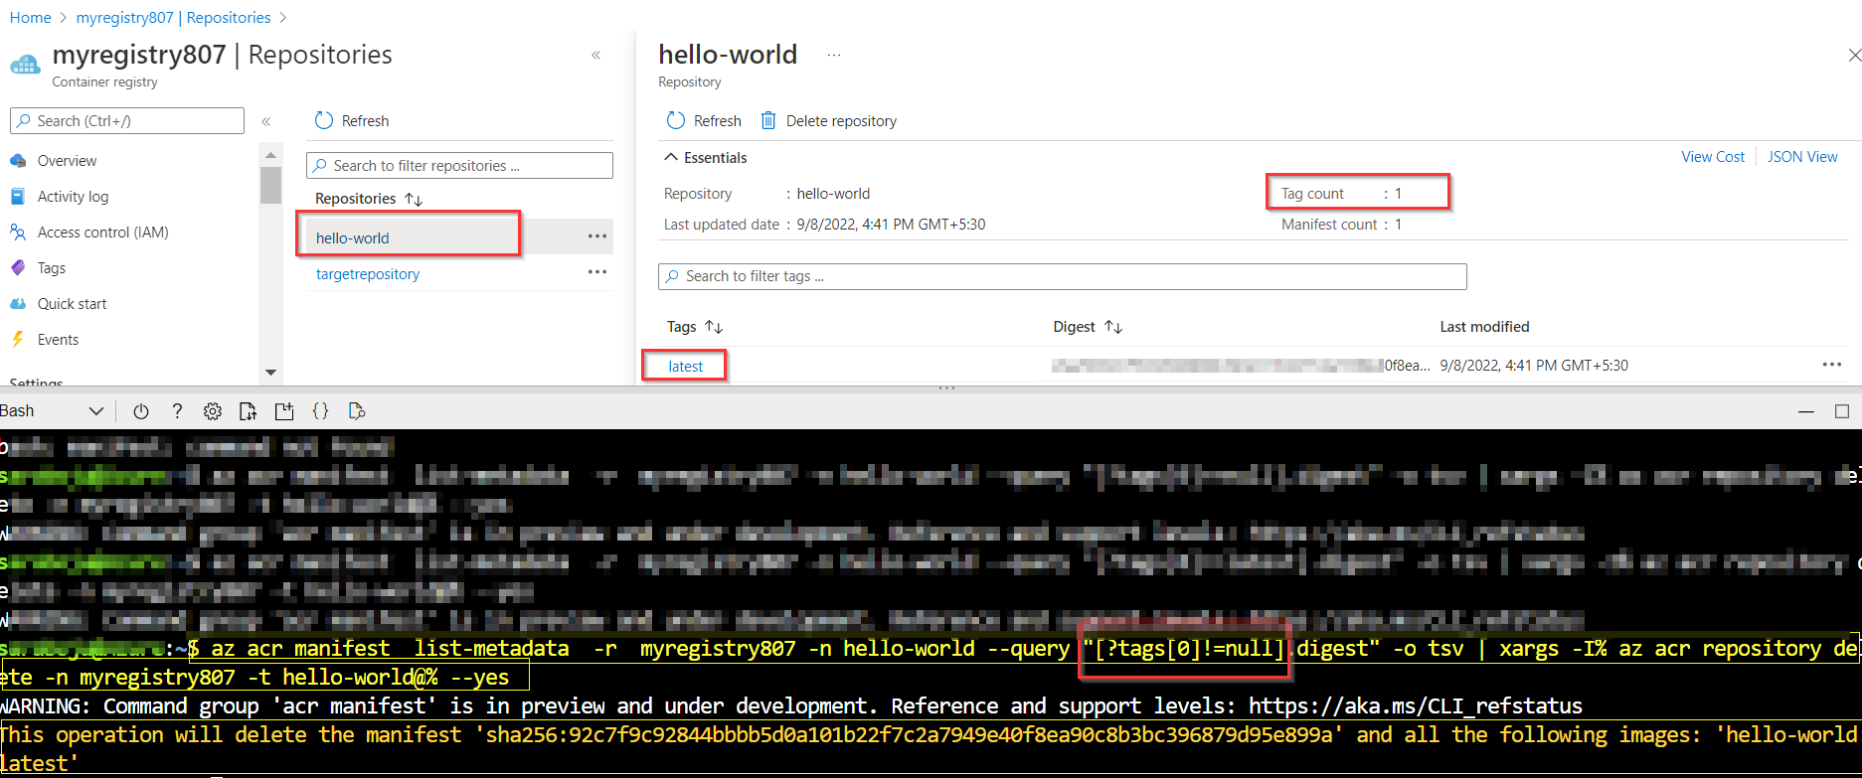Screen dimensions: 1862x778
Task: Maximize the Cloud Shell panel
Action: (1842, 411)
